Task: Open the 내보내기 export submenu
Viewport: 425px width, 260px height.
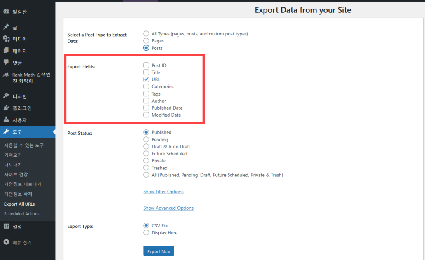Action: coord(13,165)
